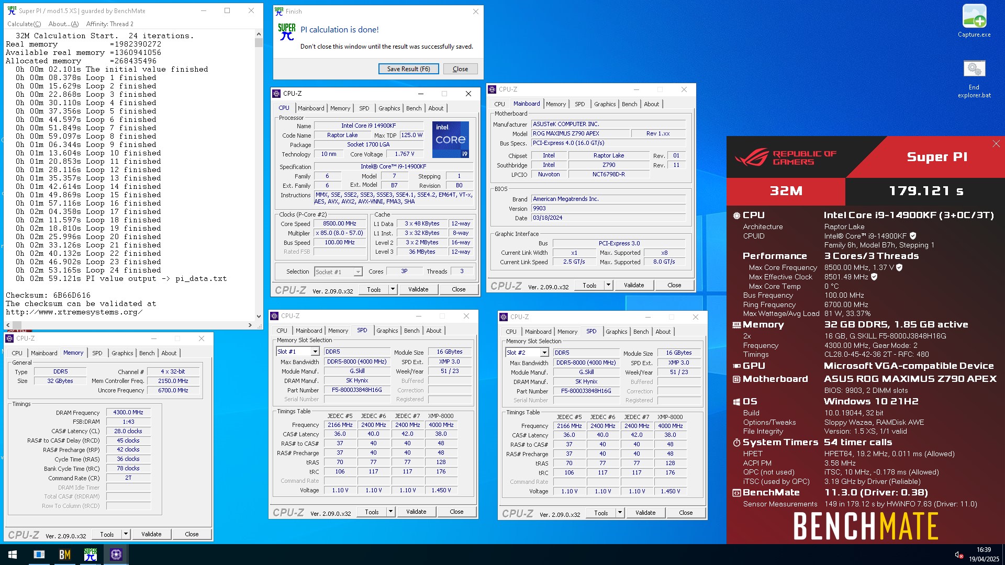
Task: Click the BenchMate Memory section icon
Action: pos(736,325)
